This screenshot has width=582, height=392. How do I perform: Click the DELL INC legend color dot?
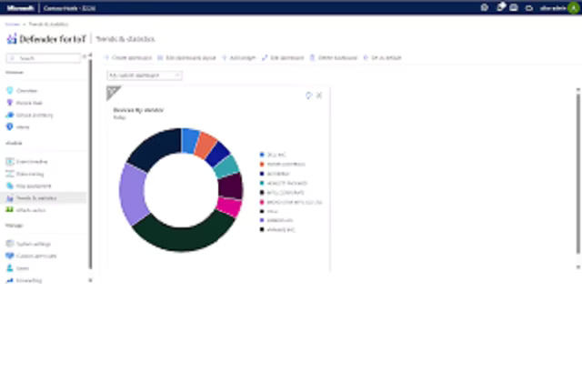tap(262, 155)
